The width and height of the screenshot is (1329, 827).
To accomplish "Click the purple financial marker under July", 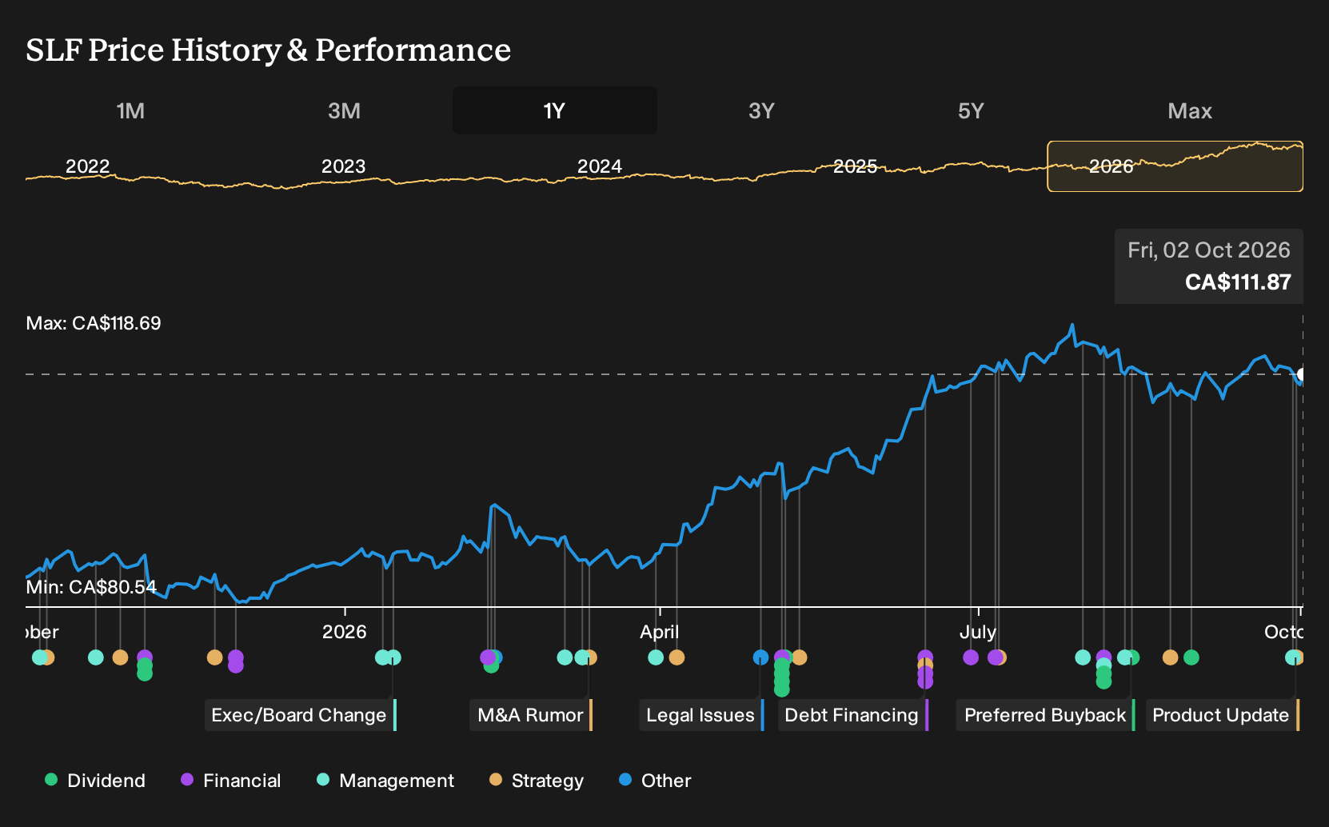I will [971, 657].
